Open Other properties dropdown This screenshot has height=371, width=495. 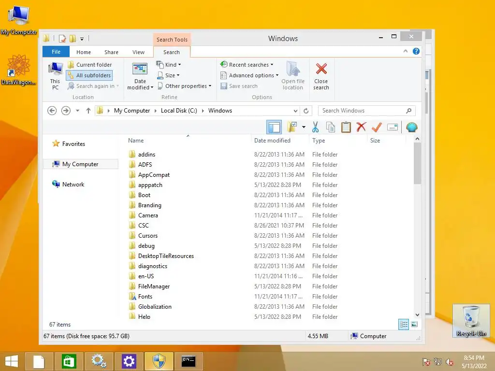tap(184, 86)
